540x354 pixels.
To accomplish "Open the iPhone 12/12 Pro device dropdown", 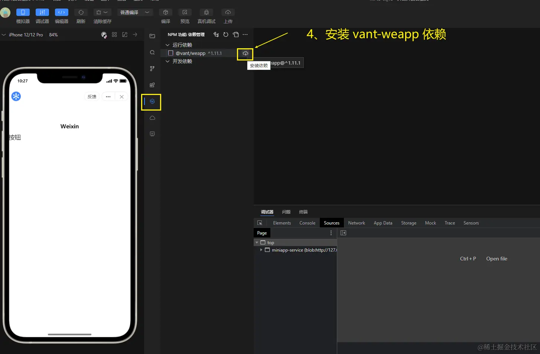I will point(22,35).
